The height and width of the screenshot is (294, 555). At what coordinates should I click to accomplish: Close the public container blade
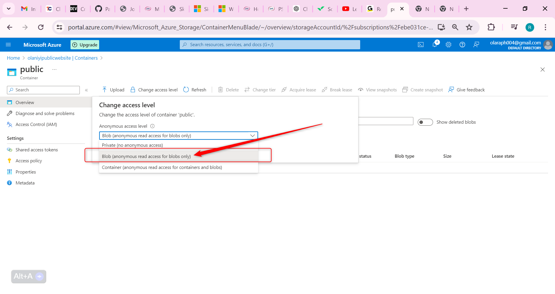pos(543,69)
